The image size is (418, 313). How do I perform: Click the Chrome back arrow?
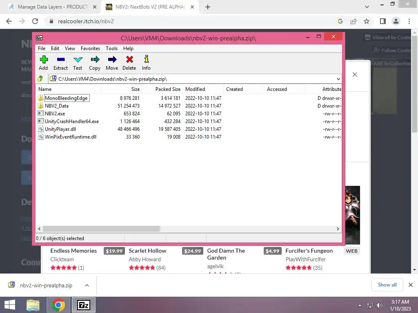tap(9, 21)
